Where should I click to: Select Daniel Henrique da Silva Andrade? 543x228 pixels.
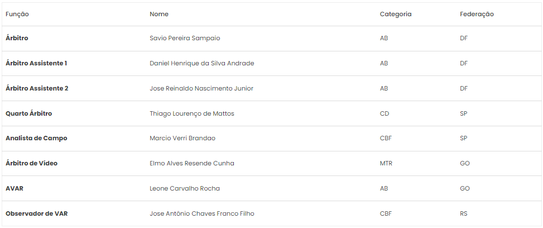(x=202, y=63)
